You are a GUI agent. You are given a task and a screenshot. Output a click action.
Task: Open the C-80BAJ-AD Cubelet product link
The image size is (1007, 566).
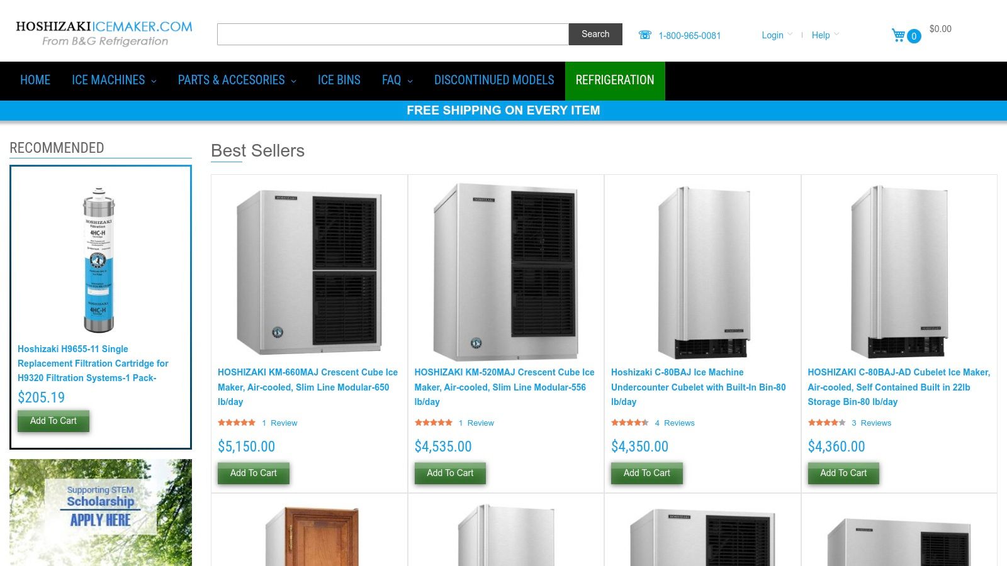pos(899,387)
